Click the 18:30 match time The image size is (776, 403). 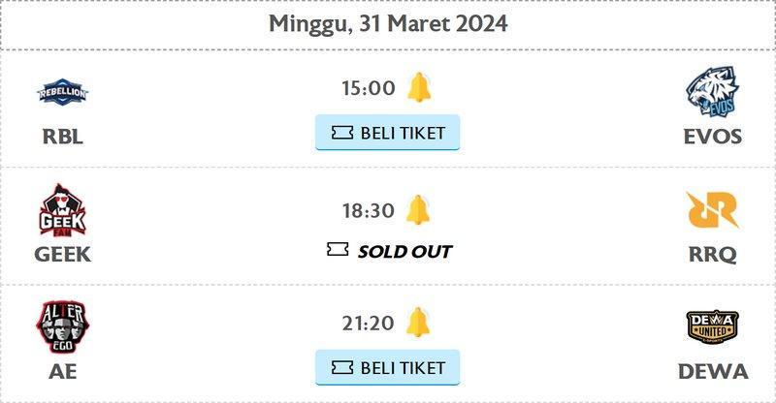tap(369, 210)
